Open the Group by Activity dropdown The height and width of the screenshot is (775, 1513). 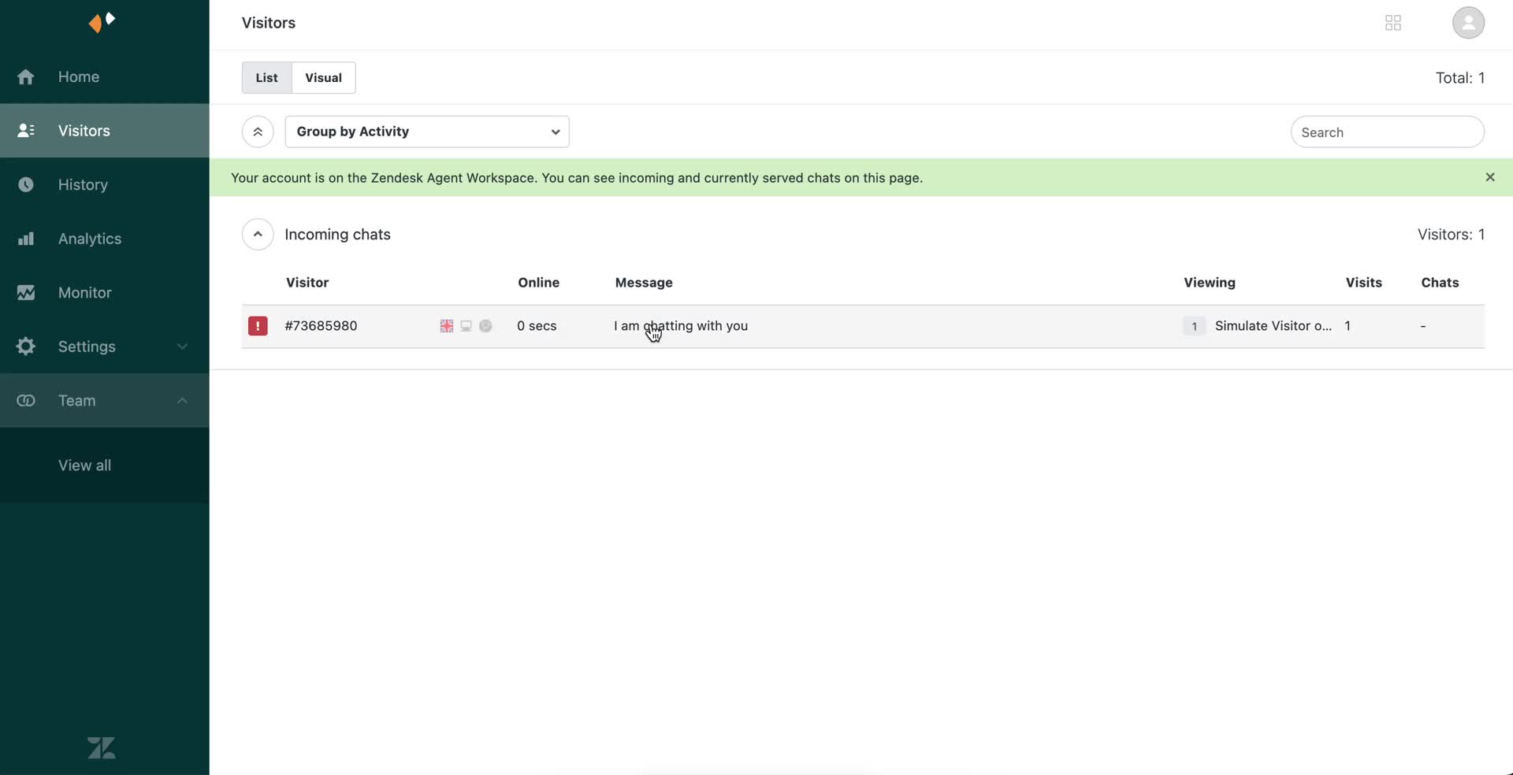point(427,132)
